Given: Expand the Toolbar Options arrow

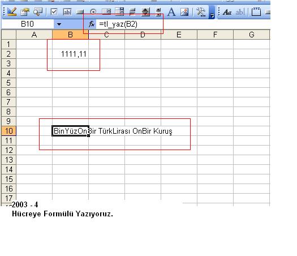Looking at the screenshot, I should click(212, 12).
